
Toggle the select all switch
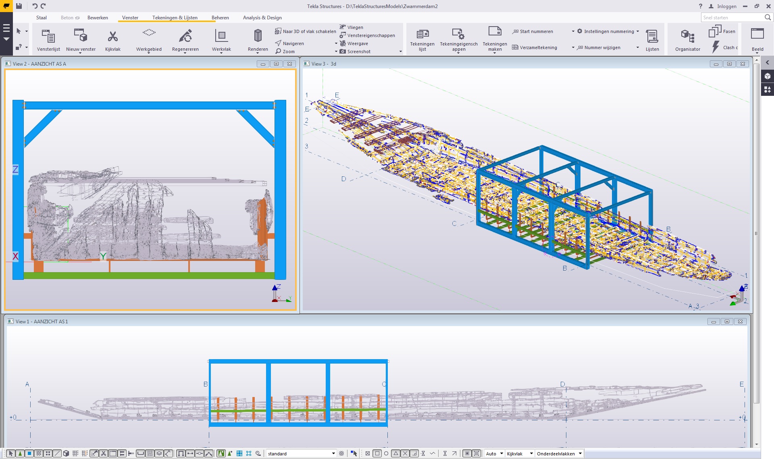pos(11,453)
